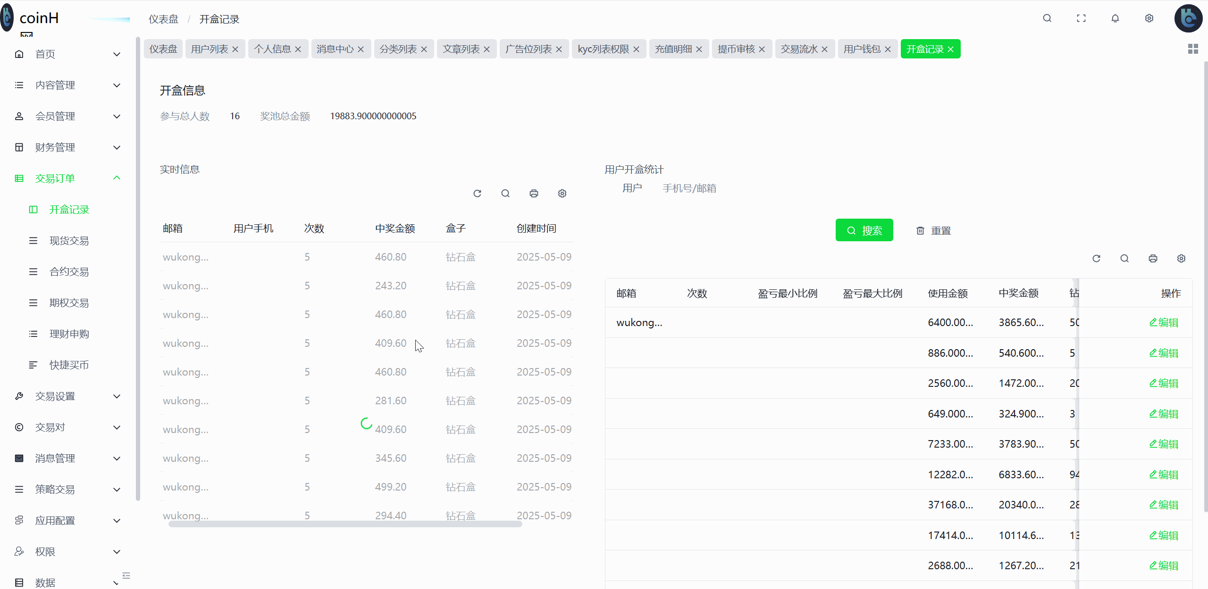Open settings for 用户开盒统计 table
Image resolution: width=1208 pixels, height=589 pixels.
(1181, 258)
